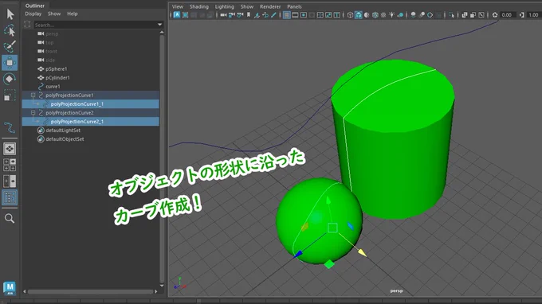Viewport: 542px width, 304px height.
Task: Toggle Outliner panel layout button
Action: click(10, 197)
